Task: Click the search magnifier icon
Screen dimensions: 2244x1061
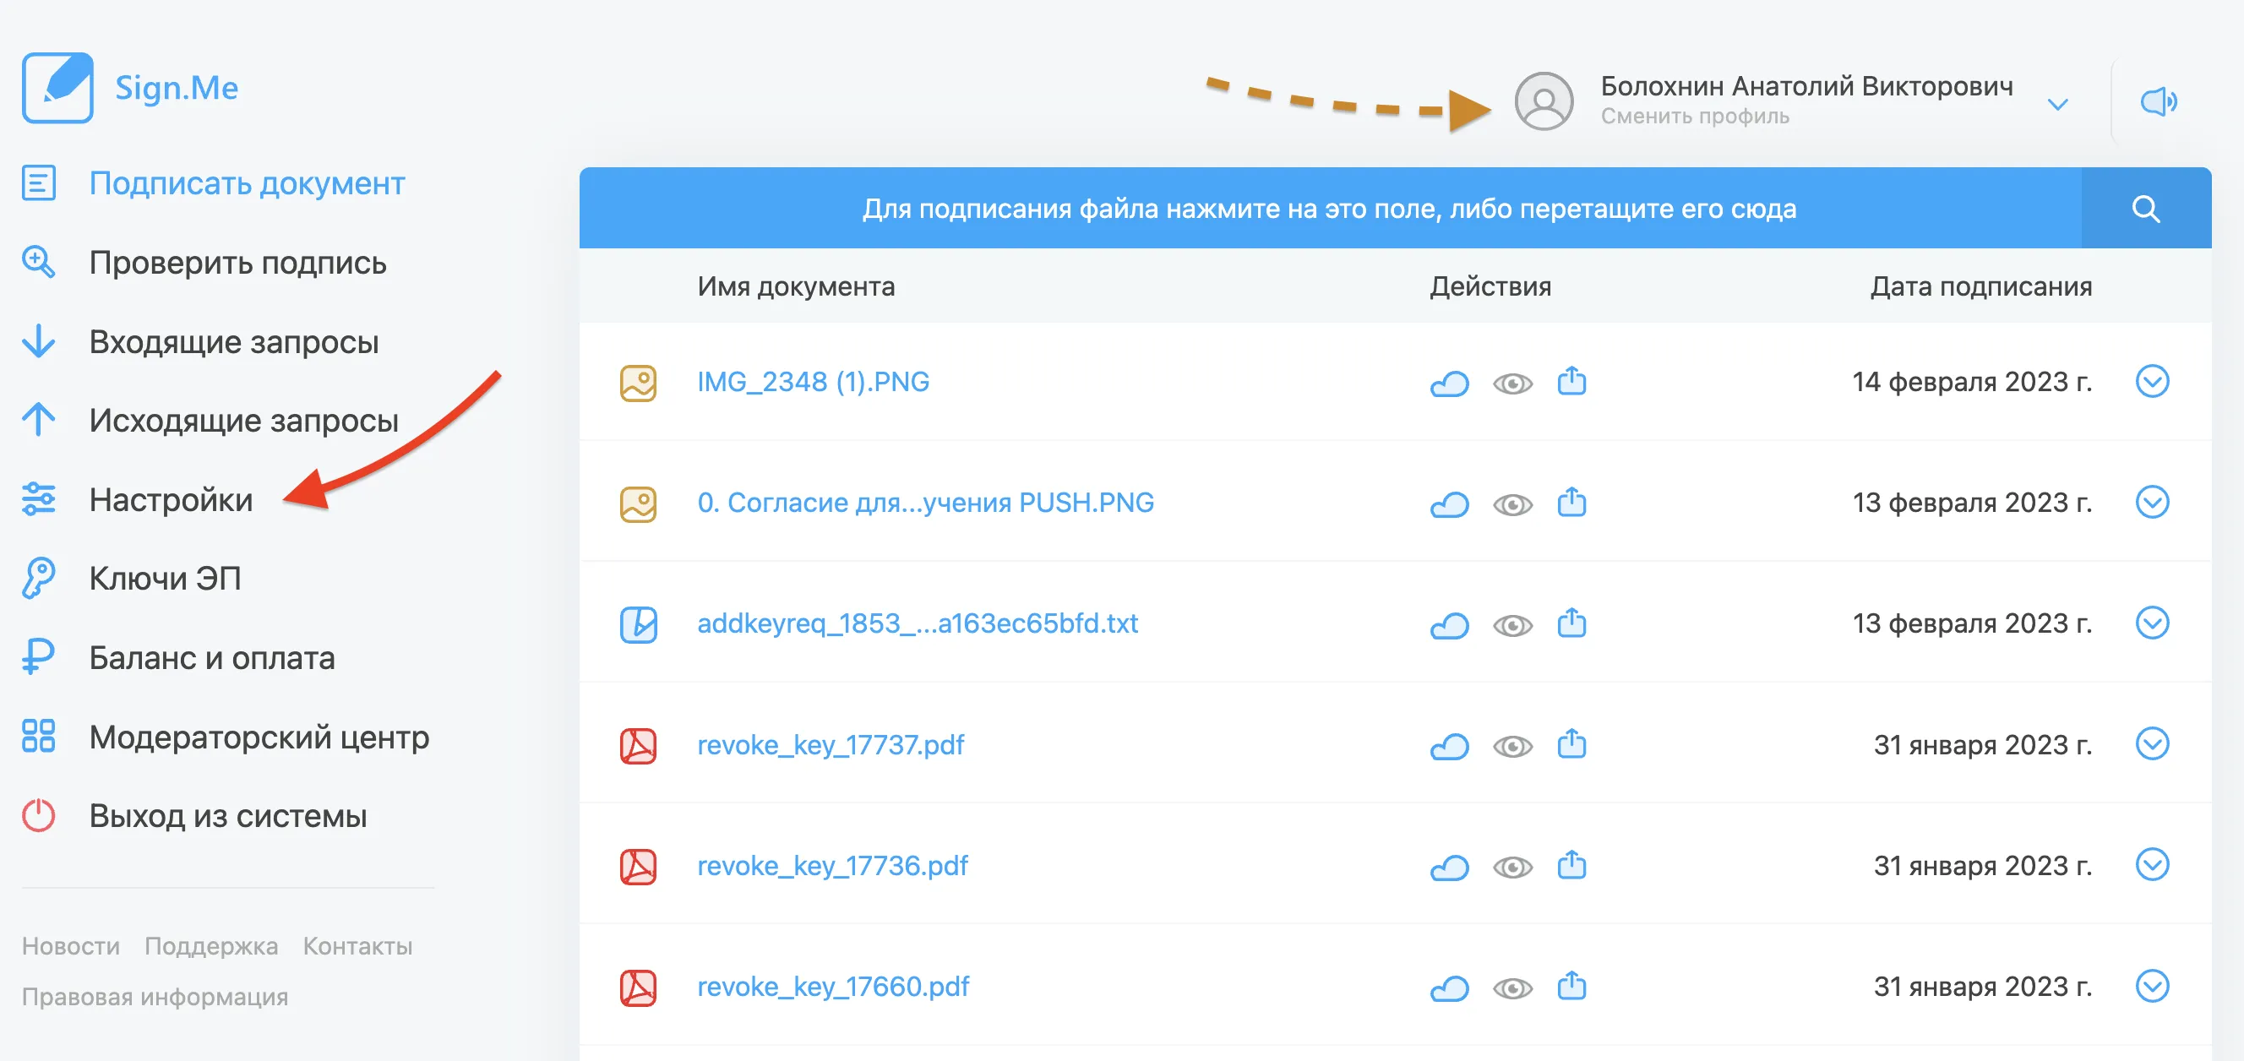Action: coord(2145,208)
